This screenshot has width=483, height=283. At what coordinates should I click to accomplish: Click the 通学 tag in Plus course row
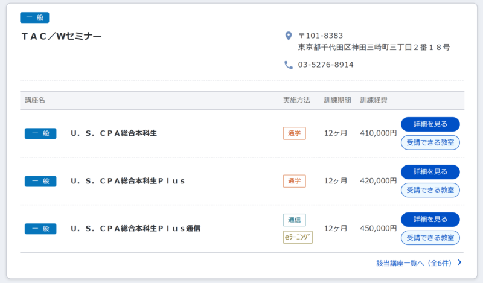[295, 181]
